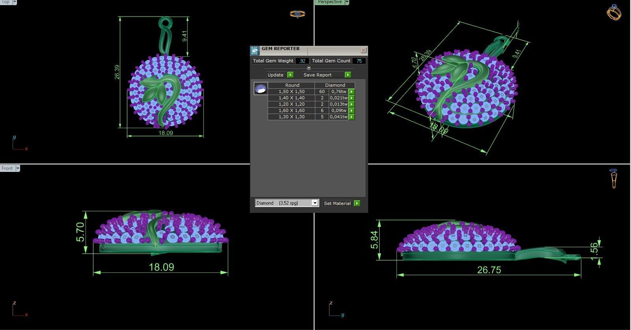Select the round gem thumbnail
631x330 pixels.
tap(261, 89)
